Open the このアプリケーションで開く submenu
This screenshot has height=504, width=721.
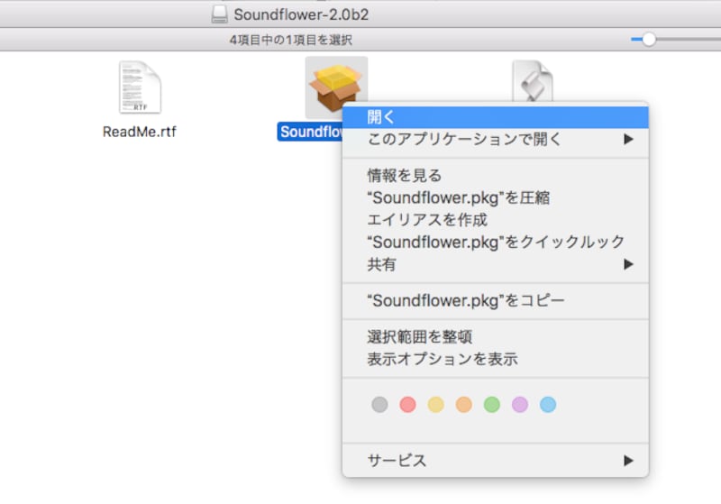point(495,140)
